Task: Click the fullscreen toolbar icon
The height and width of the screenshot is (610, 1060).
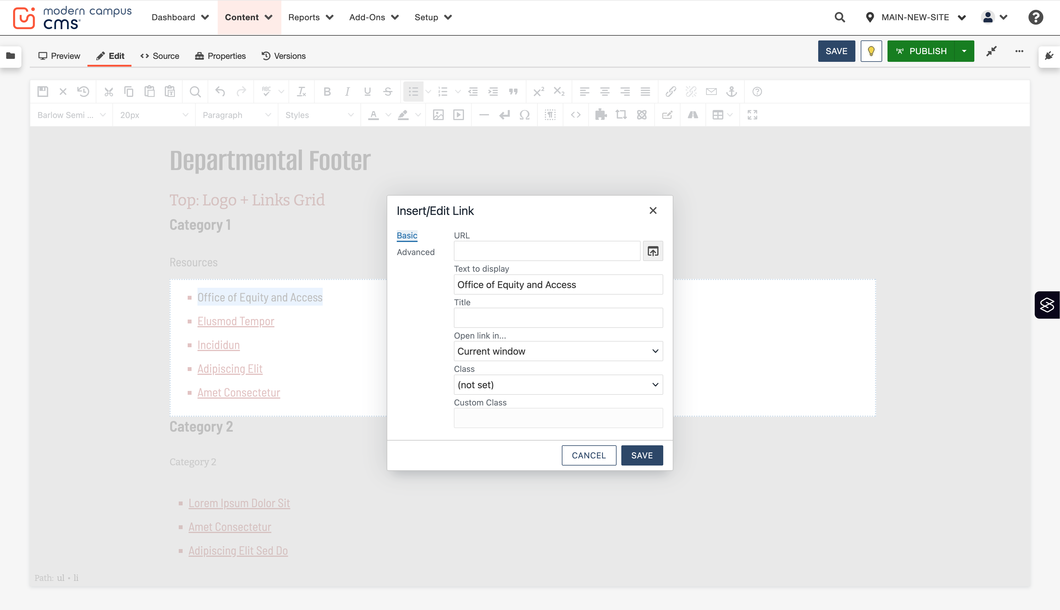Action: tap(752, 115)
